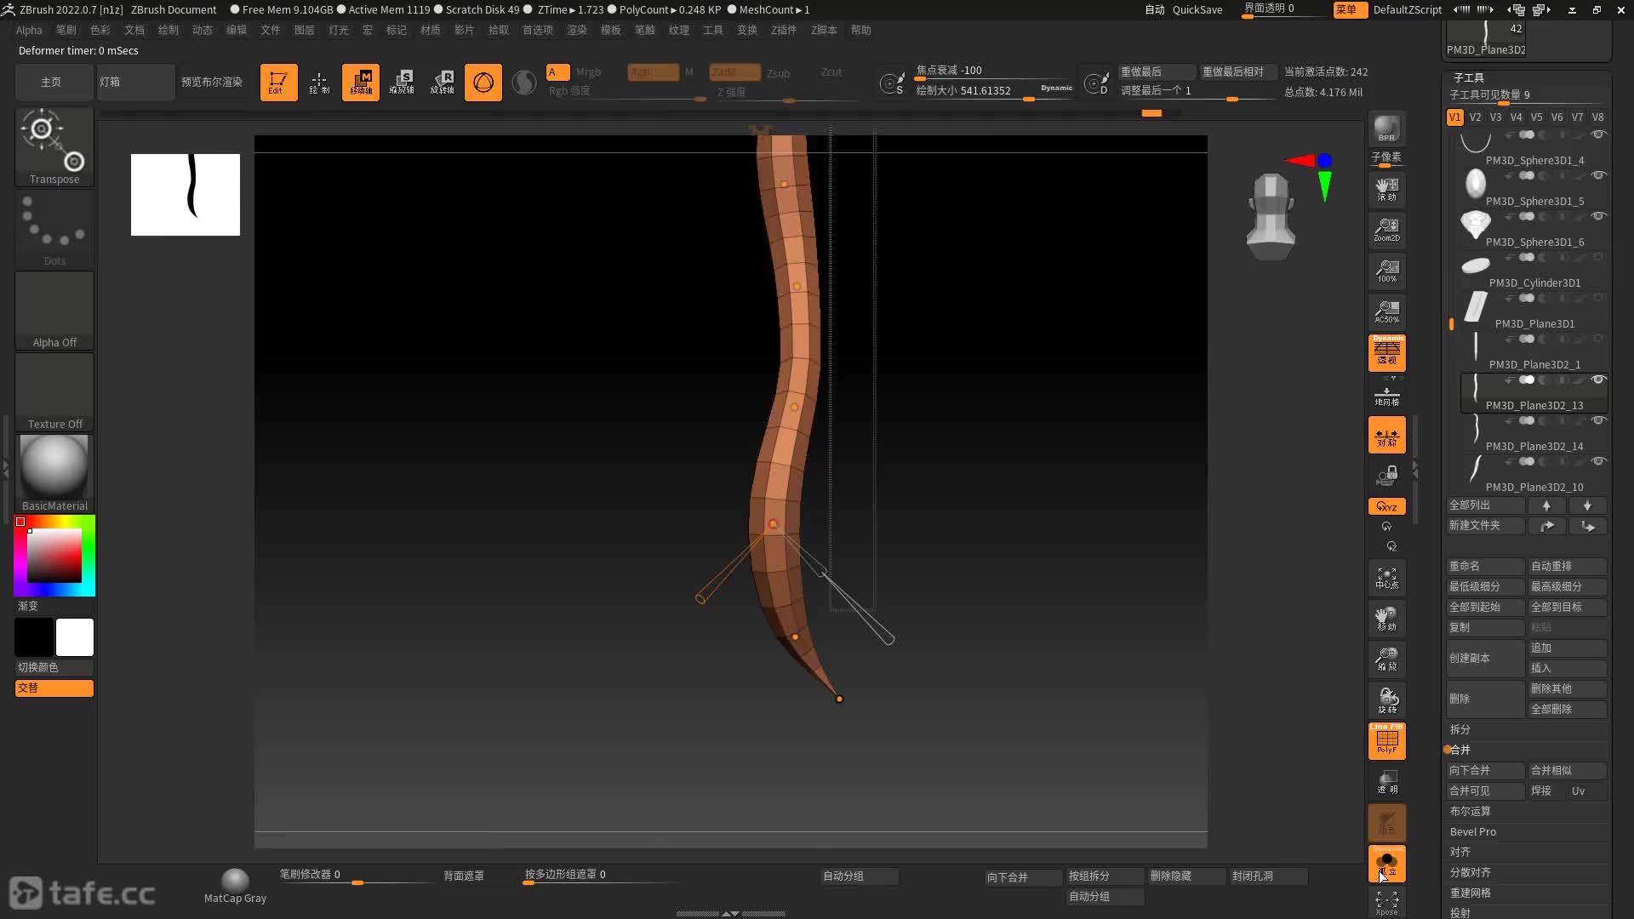Image resolution: width=1634 pixels, height=919 pixels.
Task: Expand the Bevel Pro section
Action: [1472, 831]
